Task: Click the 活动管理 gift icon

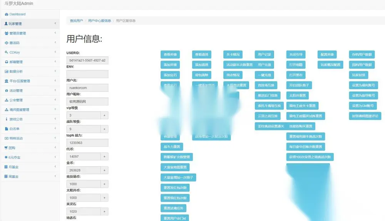Action: coord(7,91)
